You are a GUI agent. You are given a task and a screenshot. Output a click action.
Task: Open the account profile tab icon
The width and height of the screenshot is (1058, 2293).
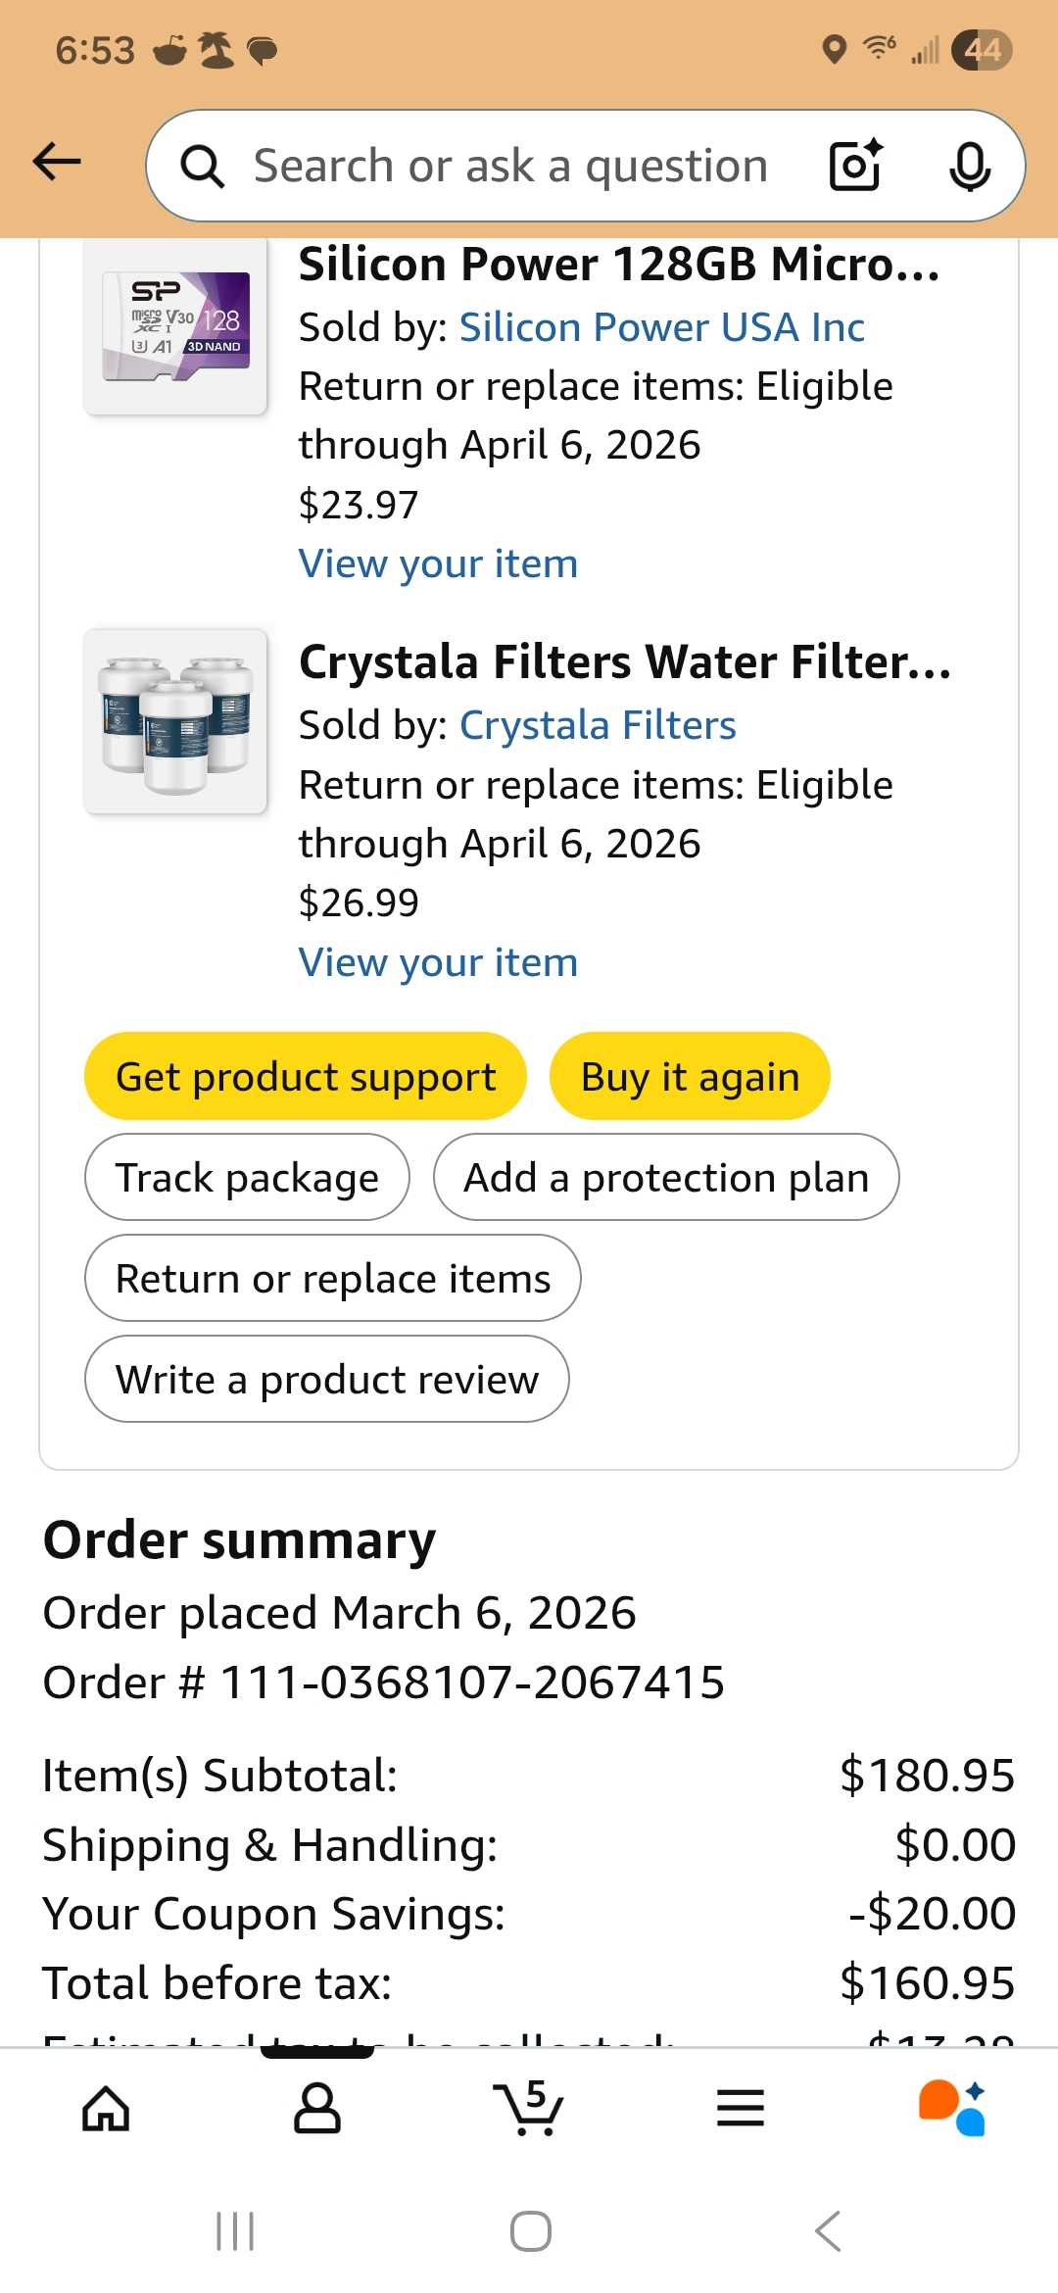click(x=317, y=2109)
